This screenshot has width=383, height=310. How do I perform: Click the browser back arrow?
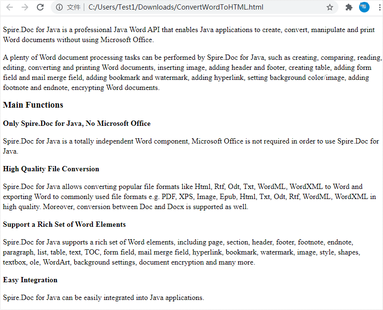click(10, 7)
